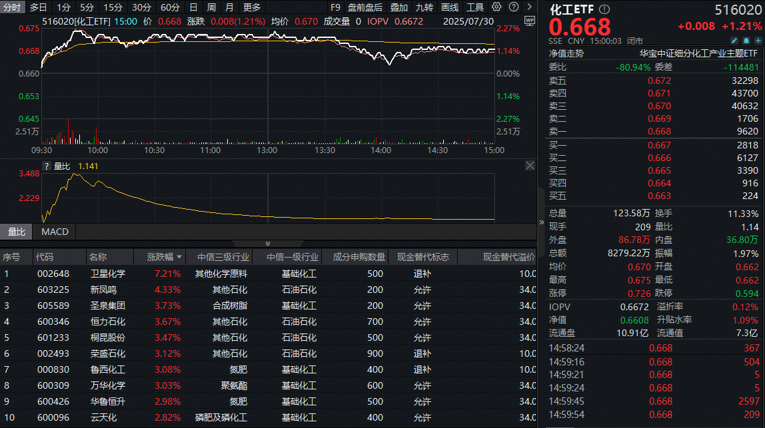This screenshot has width=765, height=428.
Task: Switch to the 30分 period tab
Action: point(141,7)
